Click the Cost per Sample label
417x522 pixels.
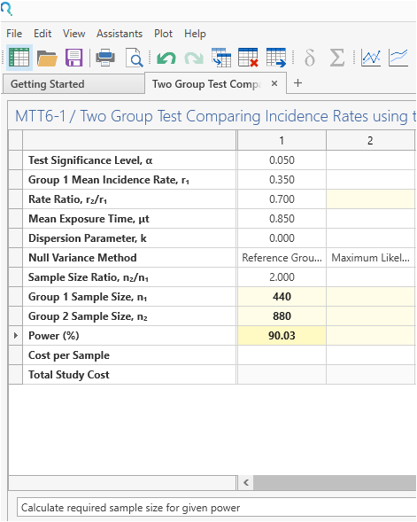coord(69,355)
